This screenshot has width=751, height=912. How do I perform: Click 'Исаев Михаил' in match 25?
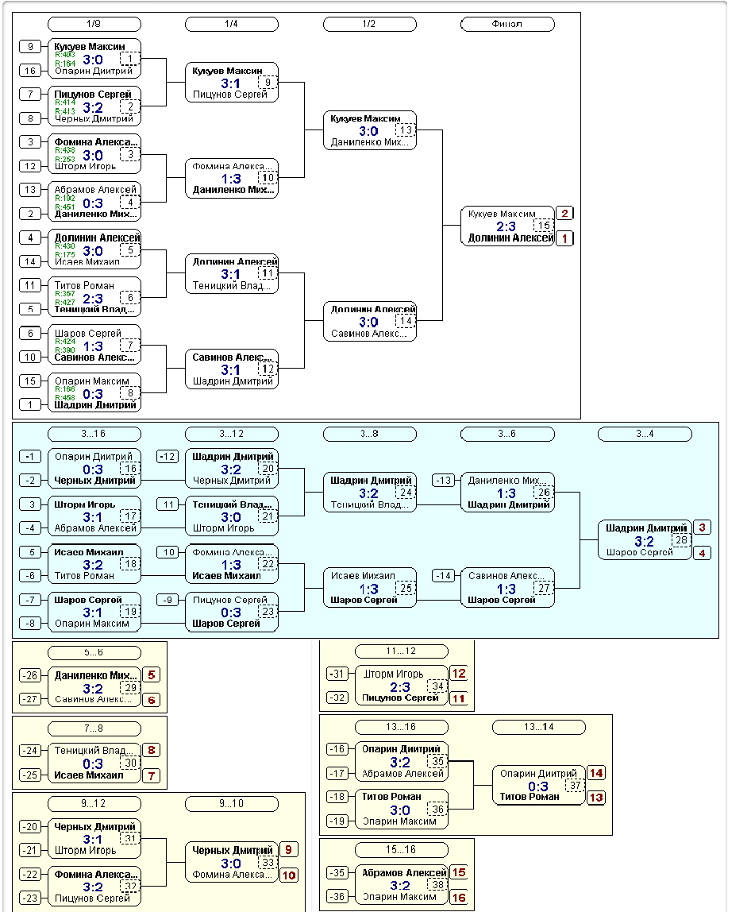pyautogui.click(x=363, y=576)
